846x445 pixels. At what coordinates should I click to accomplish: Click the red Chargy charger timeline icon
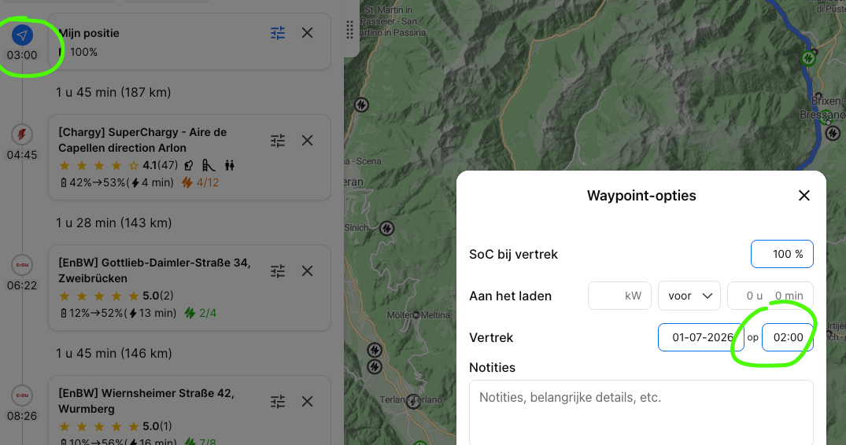[22, 134]
